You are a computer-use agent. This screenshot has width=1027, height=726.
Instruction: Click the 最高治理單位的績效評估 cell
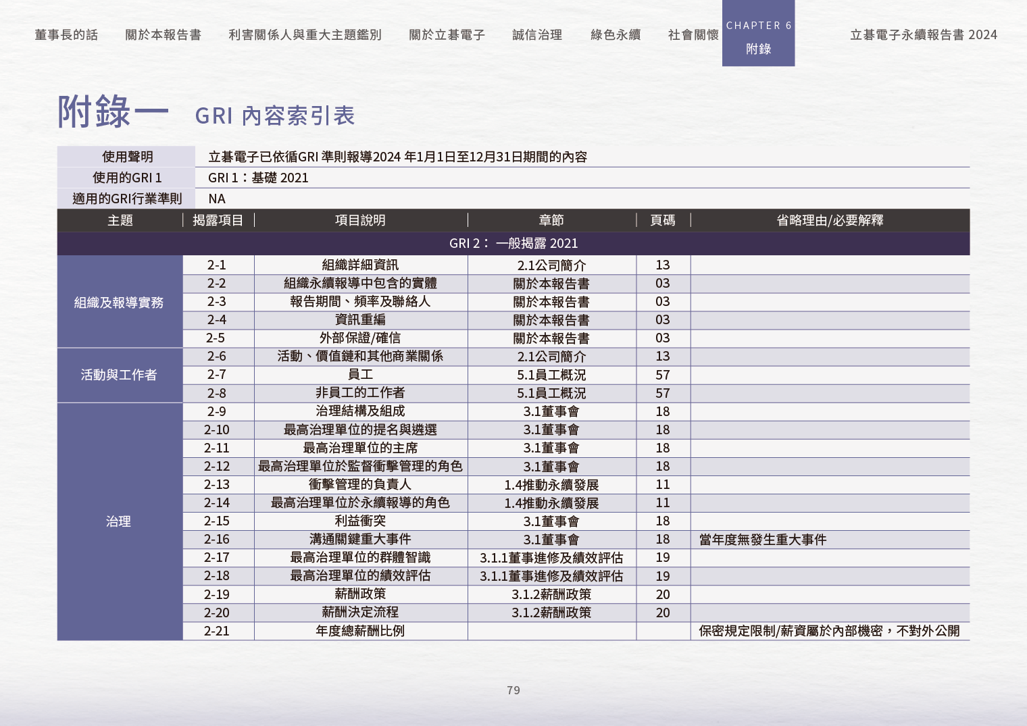360,575
